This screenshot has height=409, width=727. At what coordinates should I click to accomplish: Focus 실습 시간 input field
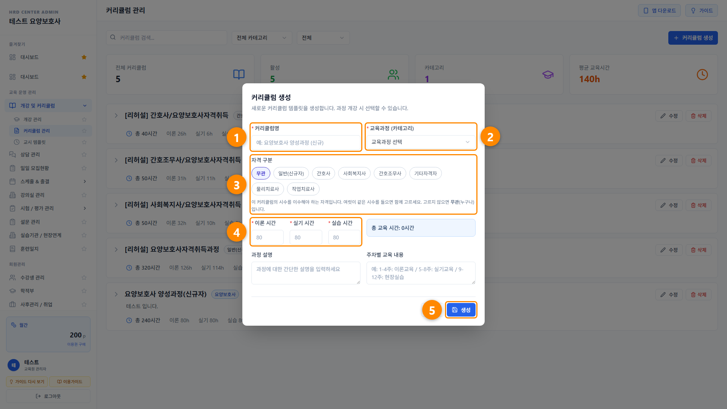coord(344,237)
